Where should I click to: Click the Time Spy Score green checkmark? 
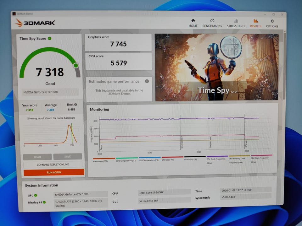pyautogui.click(x=49, y=38)
